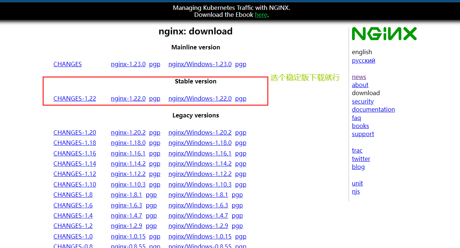Open pgp signature for nginx-1.22.0 source

pos(155,99)
